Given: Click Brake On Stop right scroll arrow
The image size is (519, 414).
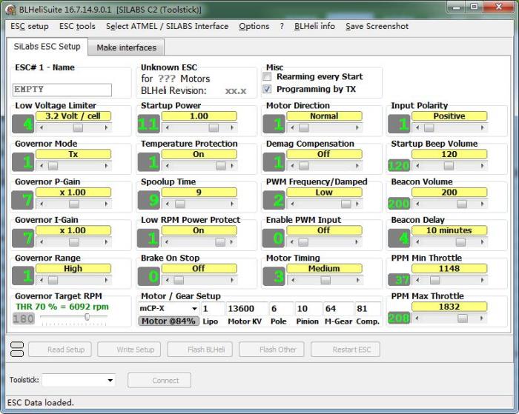Looking at the screenshot, I should tap(232, 280).
